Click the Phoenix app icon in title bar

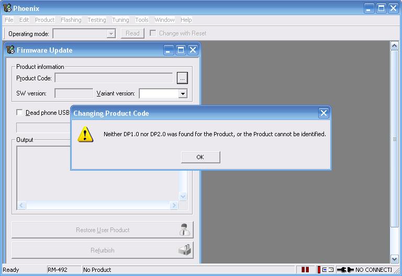tap(7, 8)
